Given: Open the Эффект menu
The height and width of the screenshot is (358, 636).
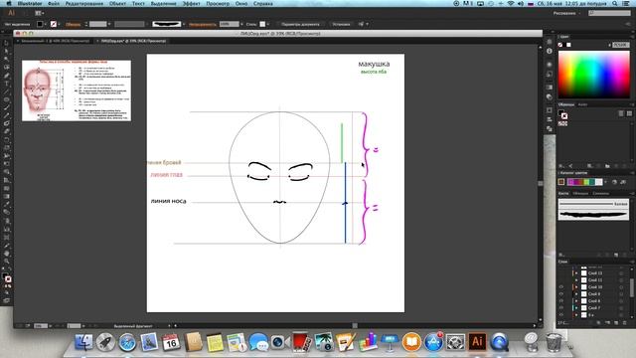Looking at the screenshot, I should tap(191, 3).
